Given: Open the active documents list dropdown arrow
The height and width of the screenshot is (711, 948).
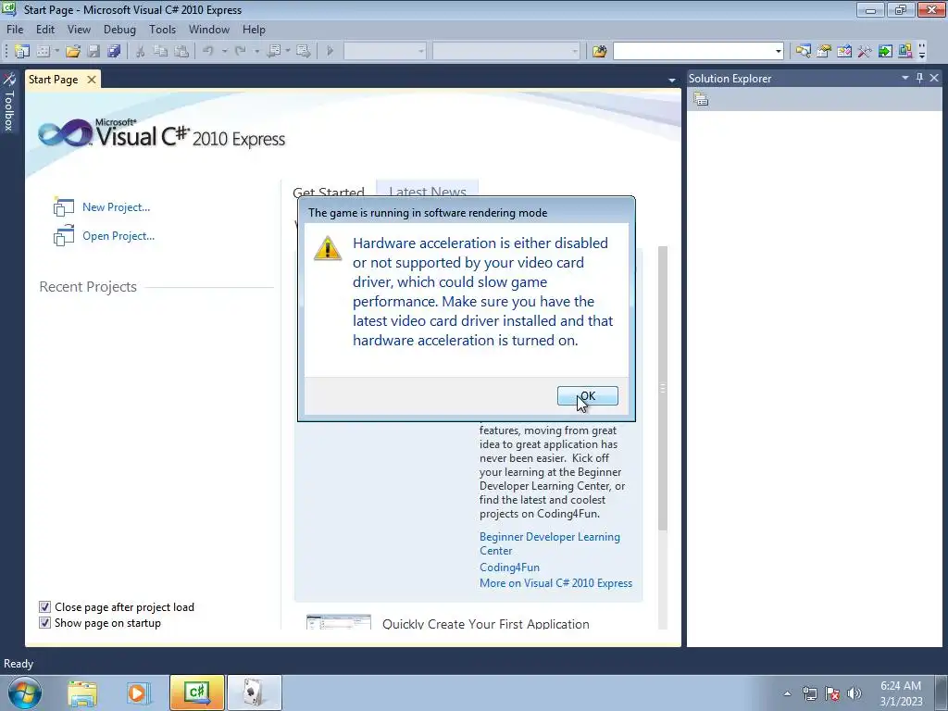Looking at the screenshot, I should [672, 81].
